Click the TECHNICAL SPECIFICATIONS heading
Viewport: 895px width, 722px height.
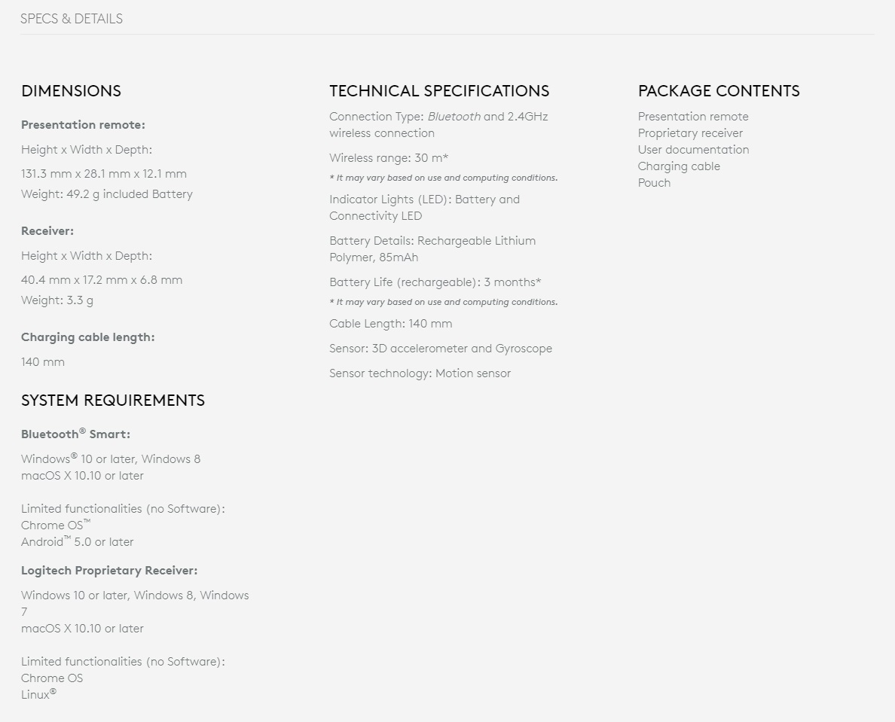coord(439,90)
